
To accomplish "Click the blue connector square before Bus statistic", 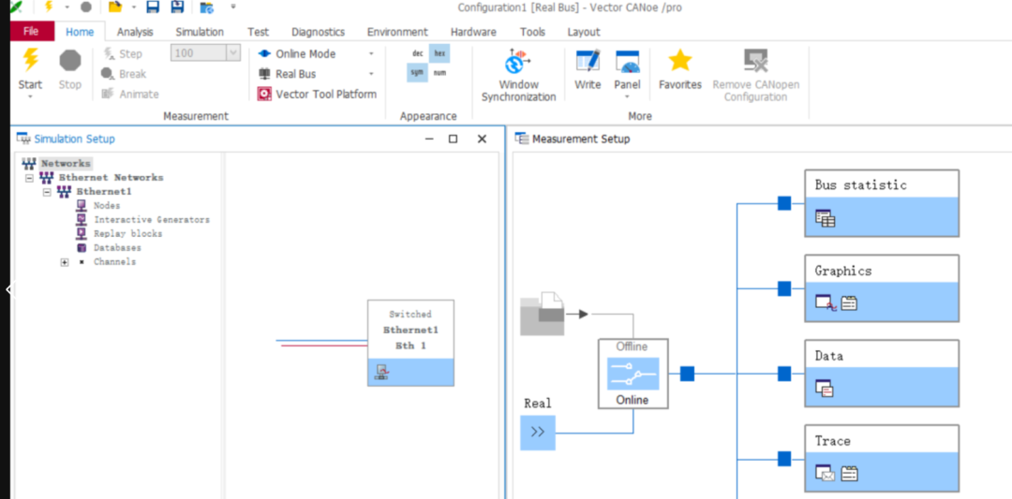I will [784, 204].
